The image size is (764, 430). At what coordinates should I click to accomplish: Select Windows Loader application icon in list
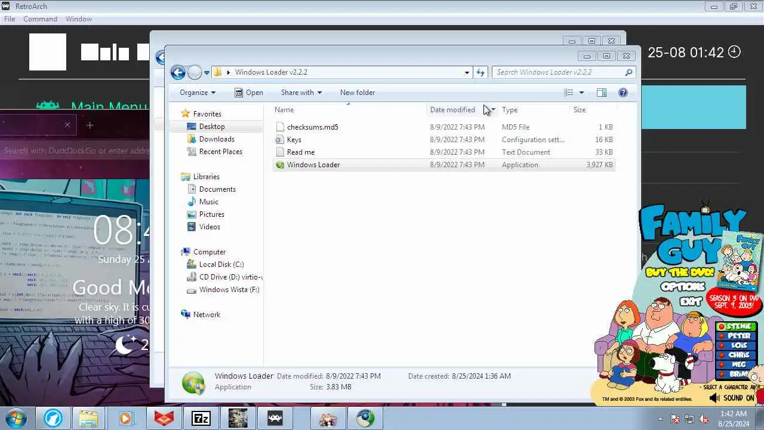point(280,165)
